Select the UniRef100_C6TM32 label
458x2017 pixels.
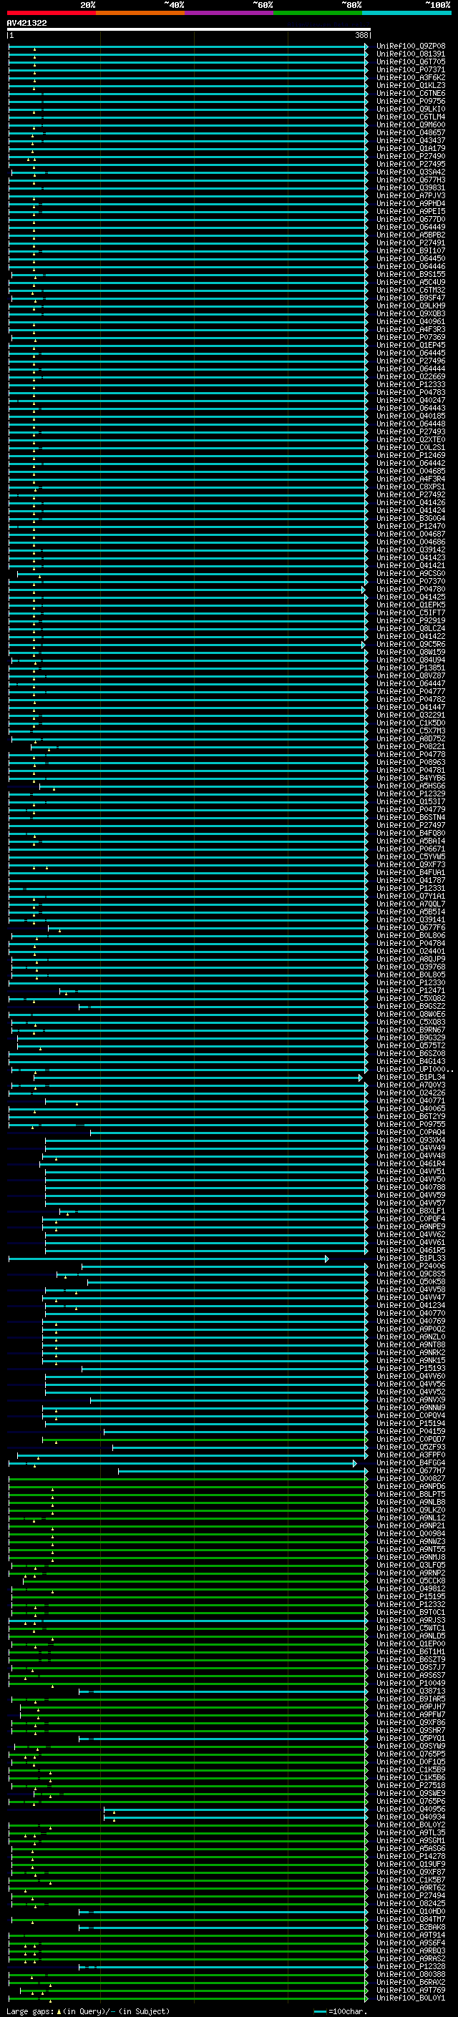click(410, 290)
